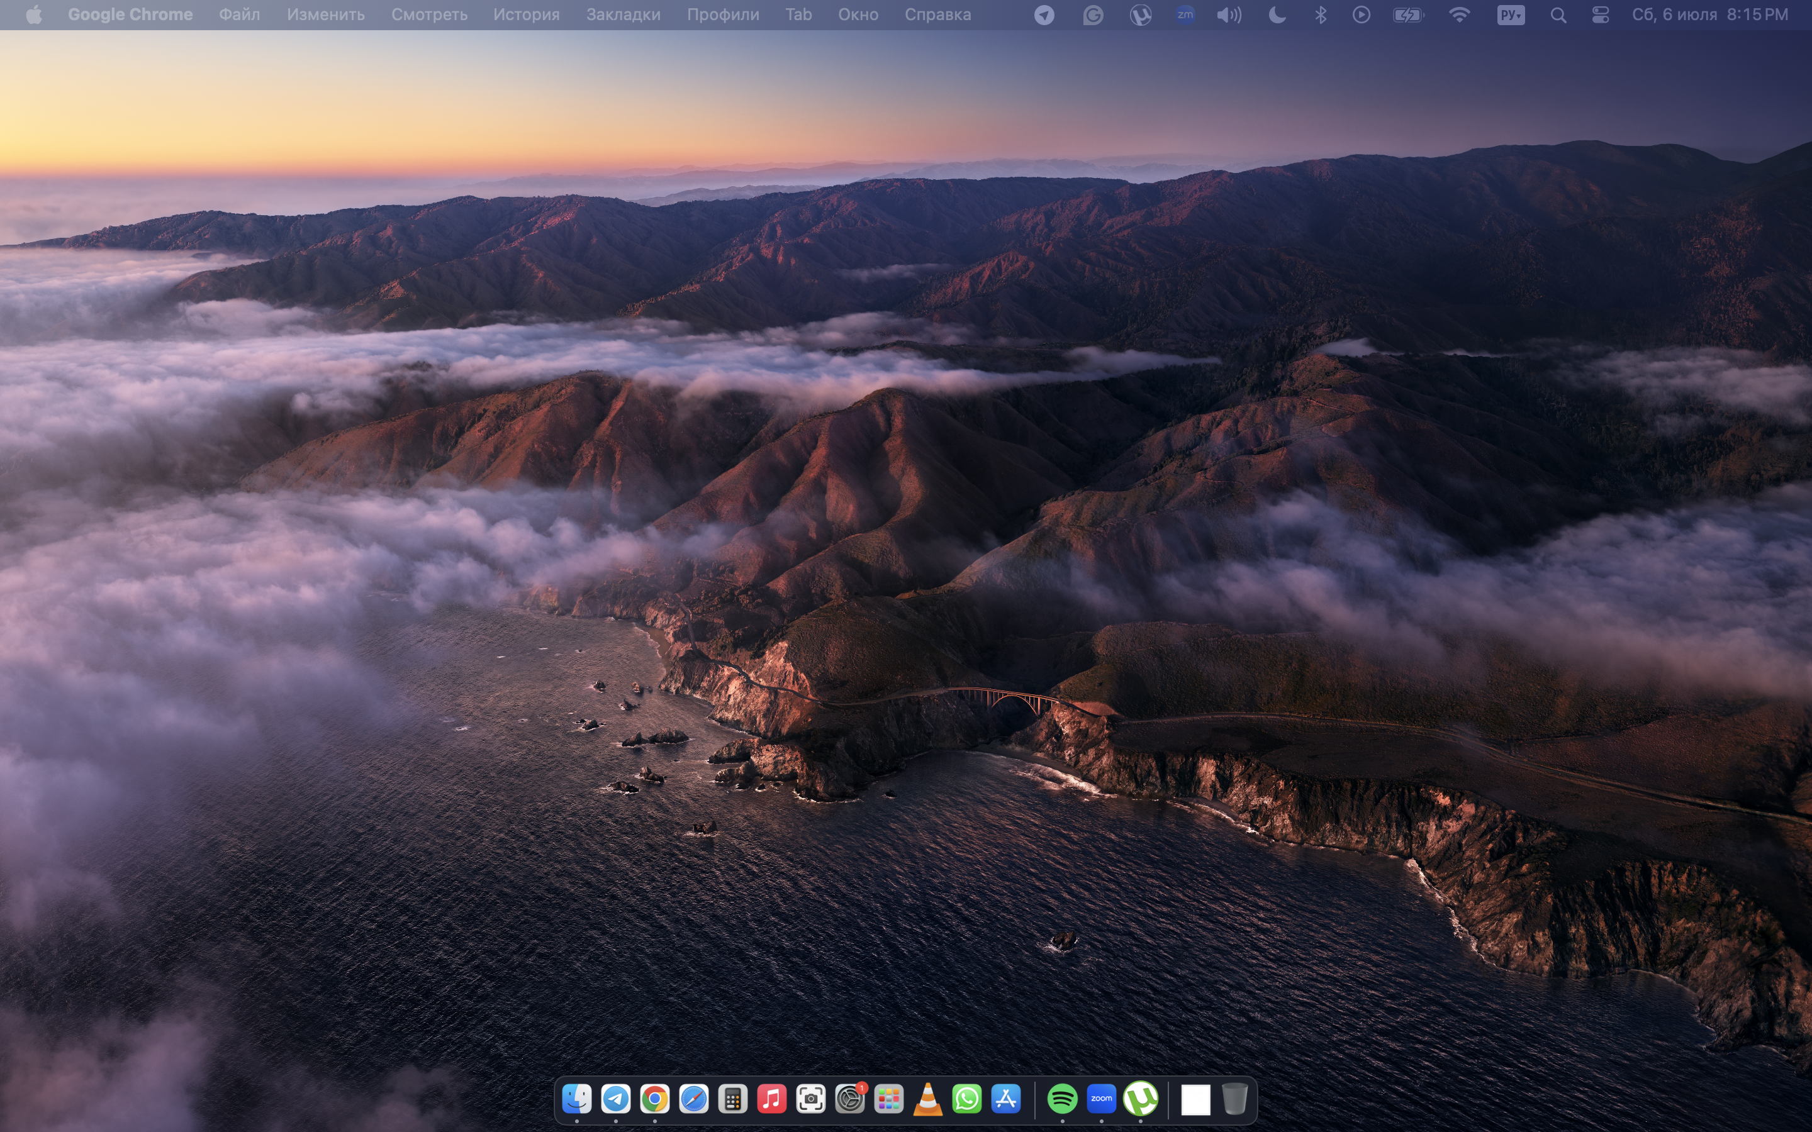Open the Изменить menu

point(326,14)
